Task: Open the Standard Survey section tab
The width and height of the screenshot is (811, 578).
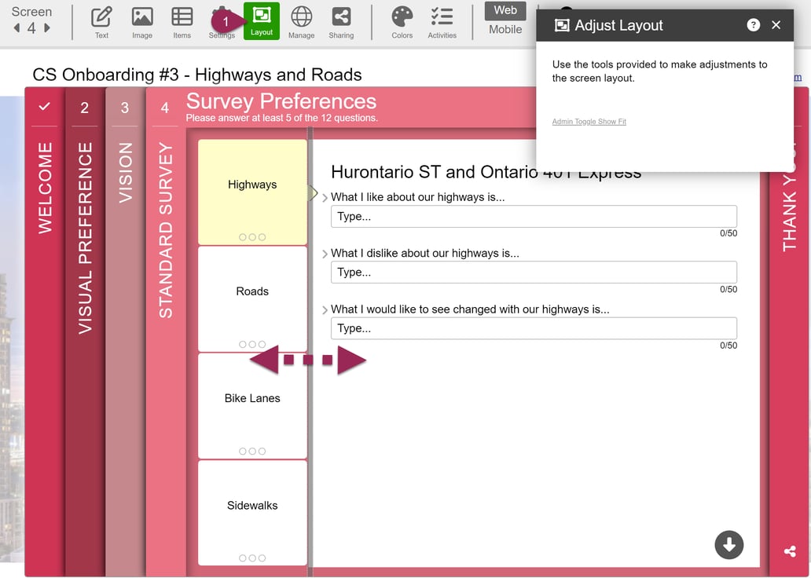Action: [x=165, y=236]
